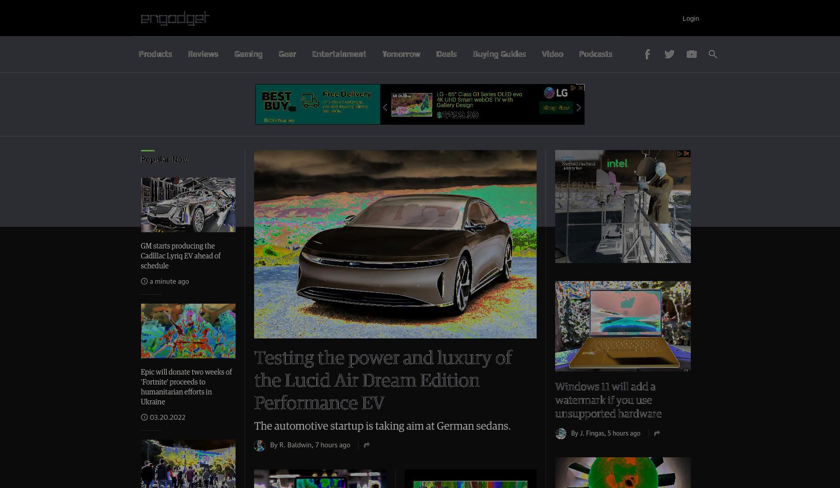Click the search magnifier icon
Image resolution: width=840 pixels, height=488 pixels.
point(713,54)
